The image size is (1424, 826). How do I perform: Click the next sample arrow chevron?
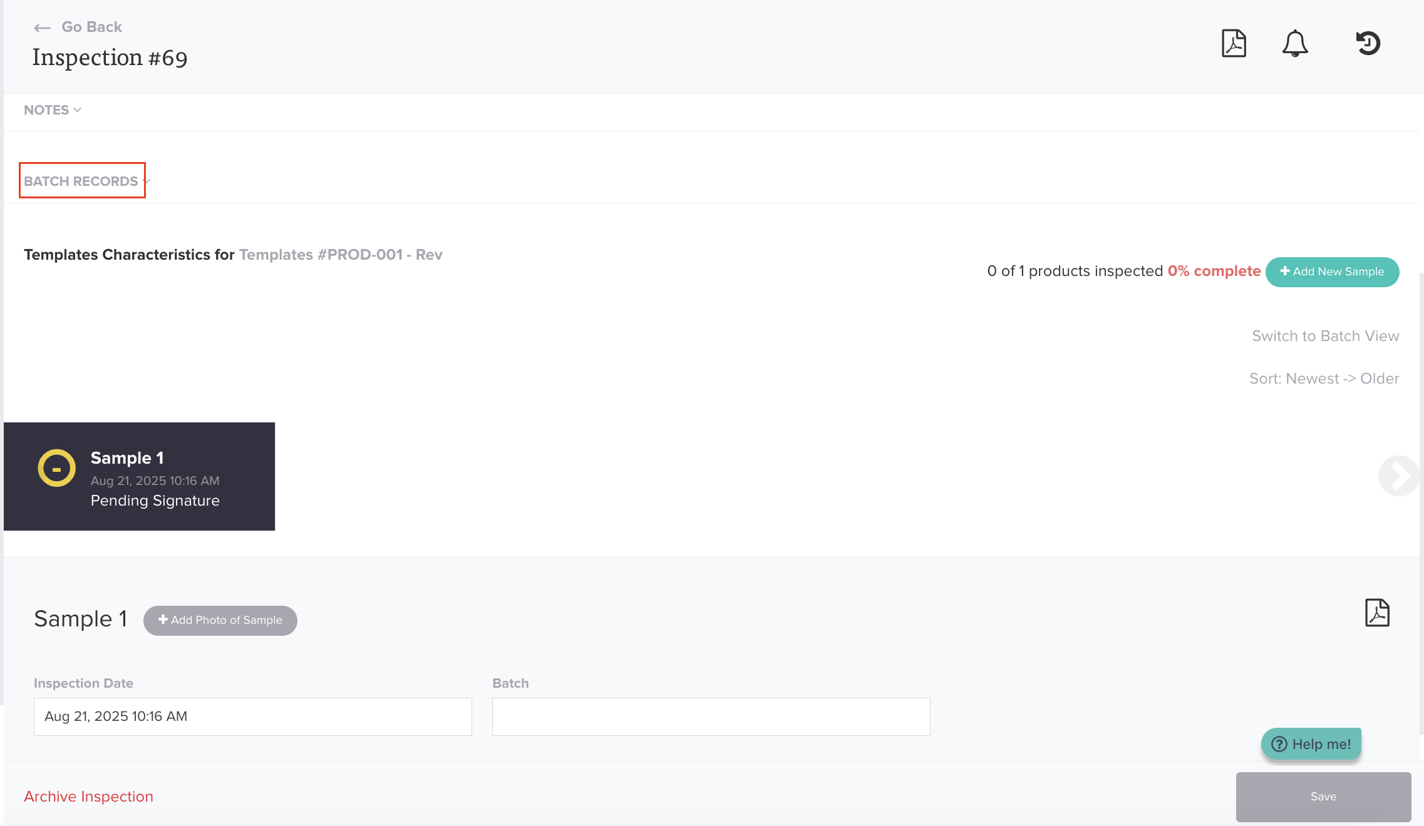point(1398,476)
